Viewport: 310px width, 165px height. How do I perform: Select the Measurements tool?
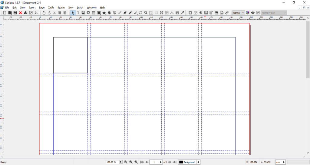pyautogui.click(x=172, y=13)
